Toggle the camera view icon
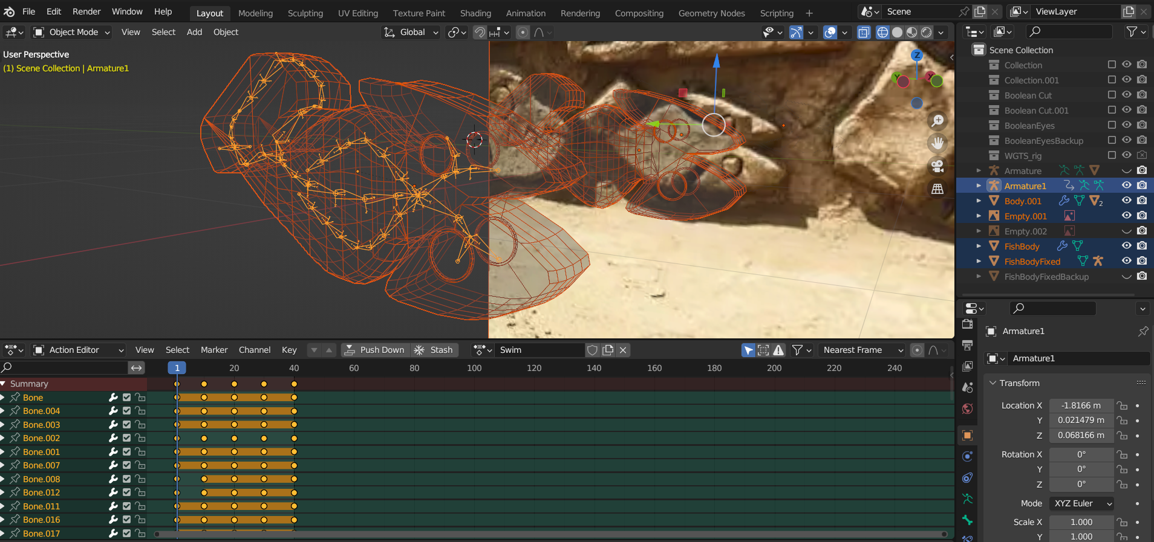This screenshot has height=542, width=1154. (937, 166)
